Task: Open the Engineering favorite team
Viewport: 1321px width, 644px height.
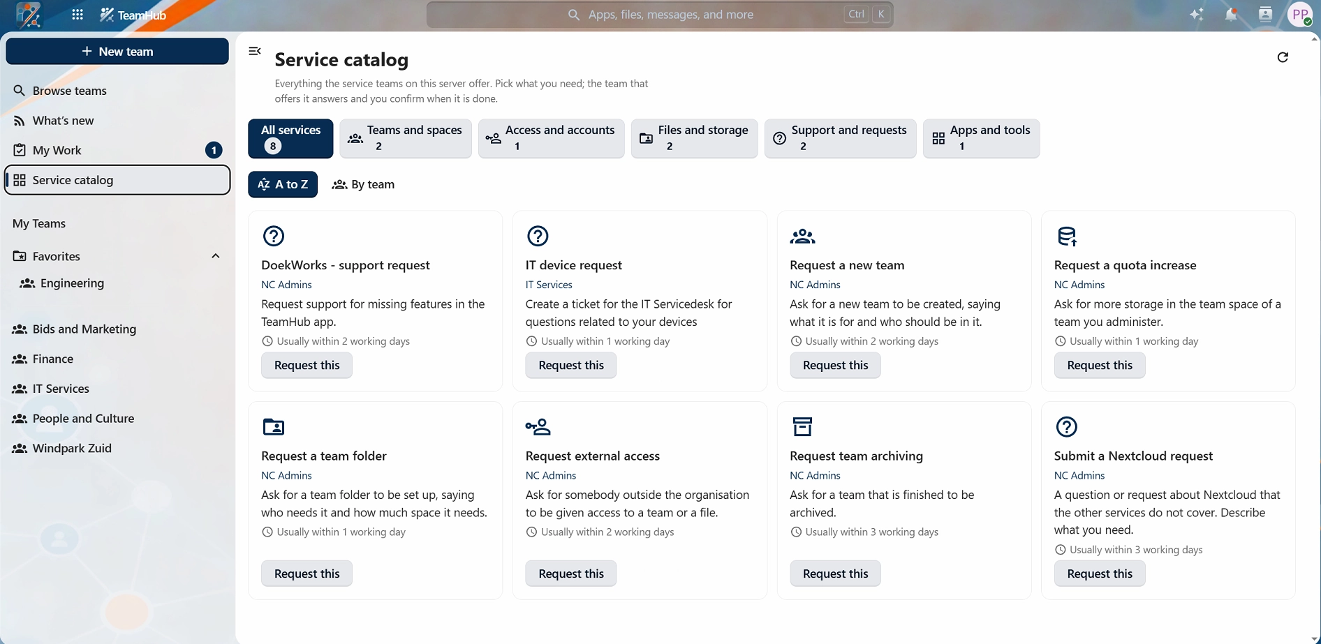Action: 117,283
